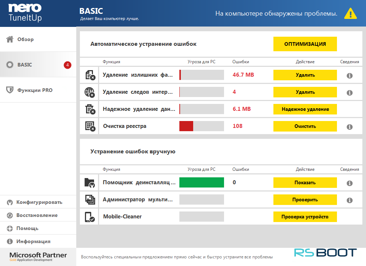Click the Конфигурировать wrench icon
This screenshot has height=266, width=366.
click(10, 202)
